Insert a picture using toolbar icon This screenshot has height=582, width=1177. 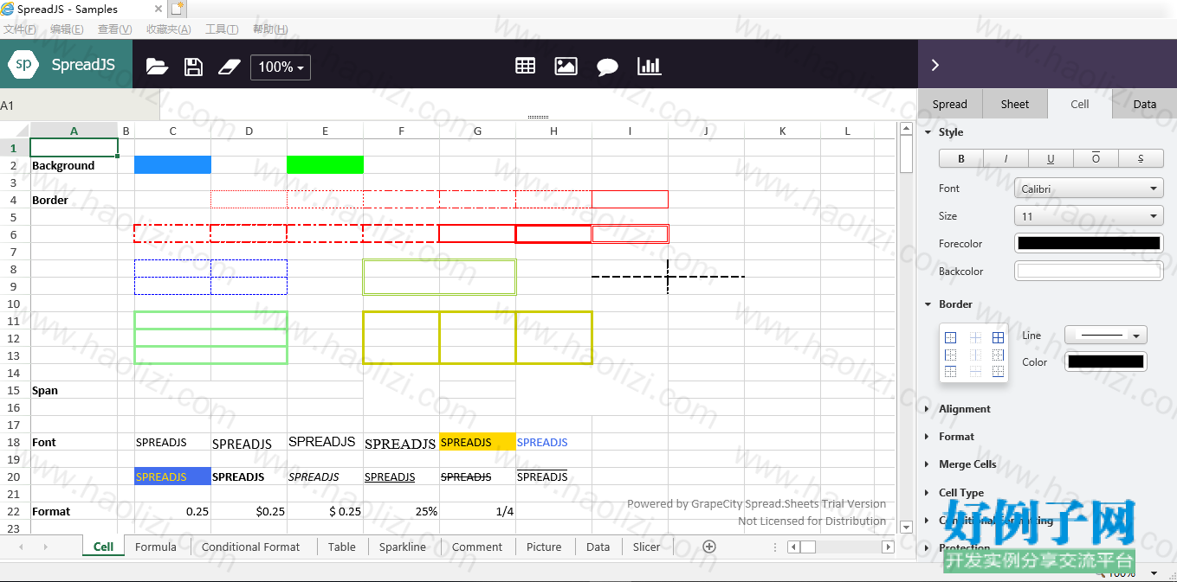[x=566, y=66]
